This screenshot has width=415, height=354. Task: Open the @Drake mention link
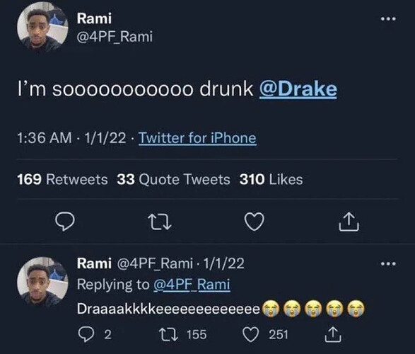[298, 89]
